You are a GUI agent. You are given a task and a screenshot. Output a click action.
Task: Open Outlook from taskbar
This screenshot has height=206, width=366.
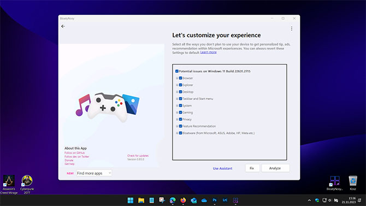tap(193, 200)
